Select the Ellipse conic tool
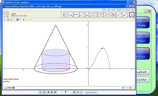 point(95,15)
